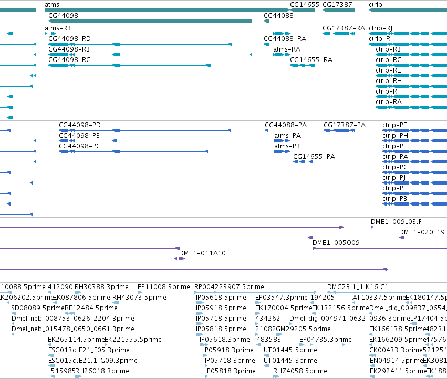Select the CG17387-RA transcript
Image resolution: width=447 pixels, height=379 pixels.
(339, 34)
